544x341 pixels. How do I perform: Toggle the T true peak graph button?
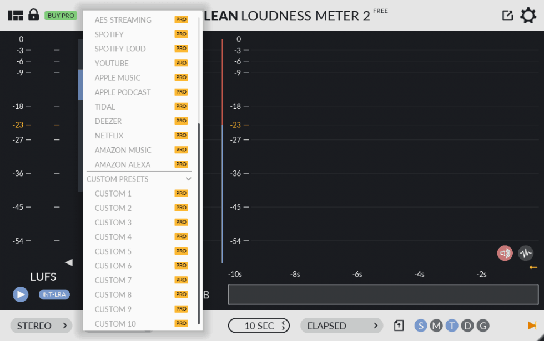[x=452, y=326]
